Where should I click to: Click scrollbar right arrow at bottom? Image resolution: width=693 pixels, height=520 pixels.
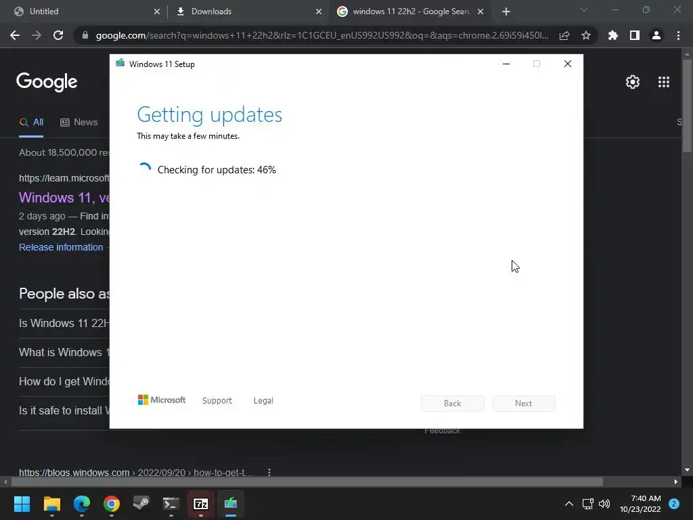point(676,481)
